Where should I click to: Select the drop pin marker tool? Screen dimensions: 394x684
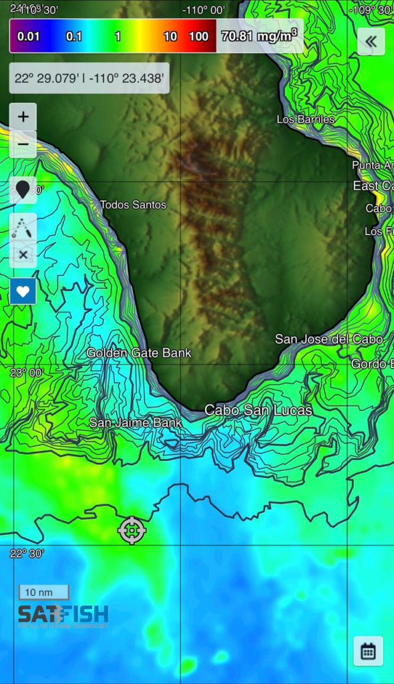point(23,190)
